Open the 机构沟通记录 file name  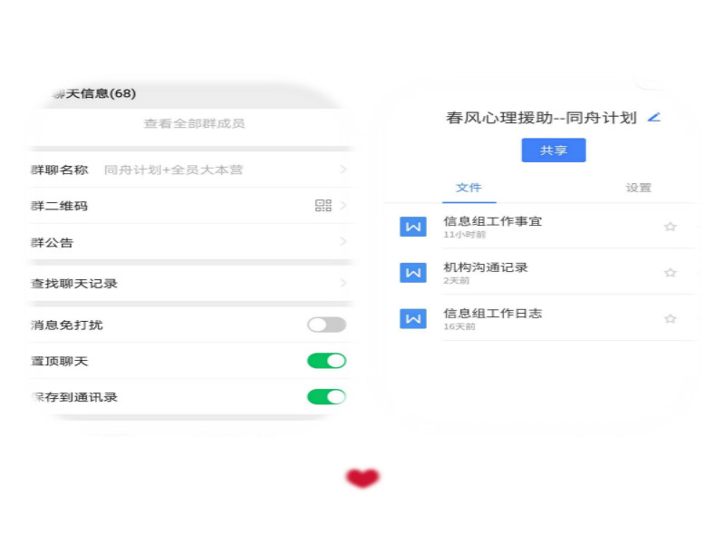coord(486,267)
